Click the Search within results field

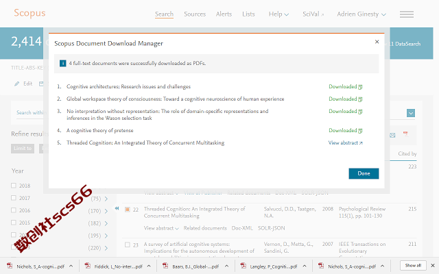[x=30, y=112]
